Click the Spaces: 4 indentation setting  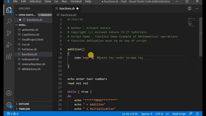tap(146, 114)
